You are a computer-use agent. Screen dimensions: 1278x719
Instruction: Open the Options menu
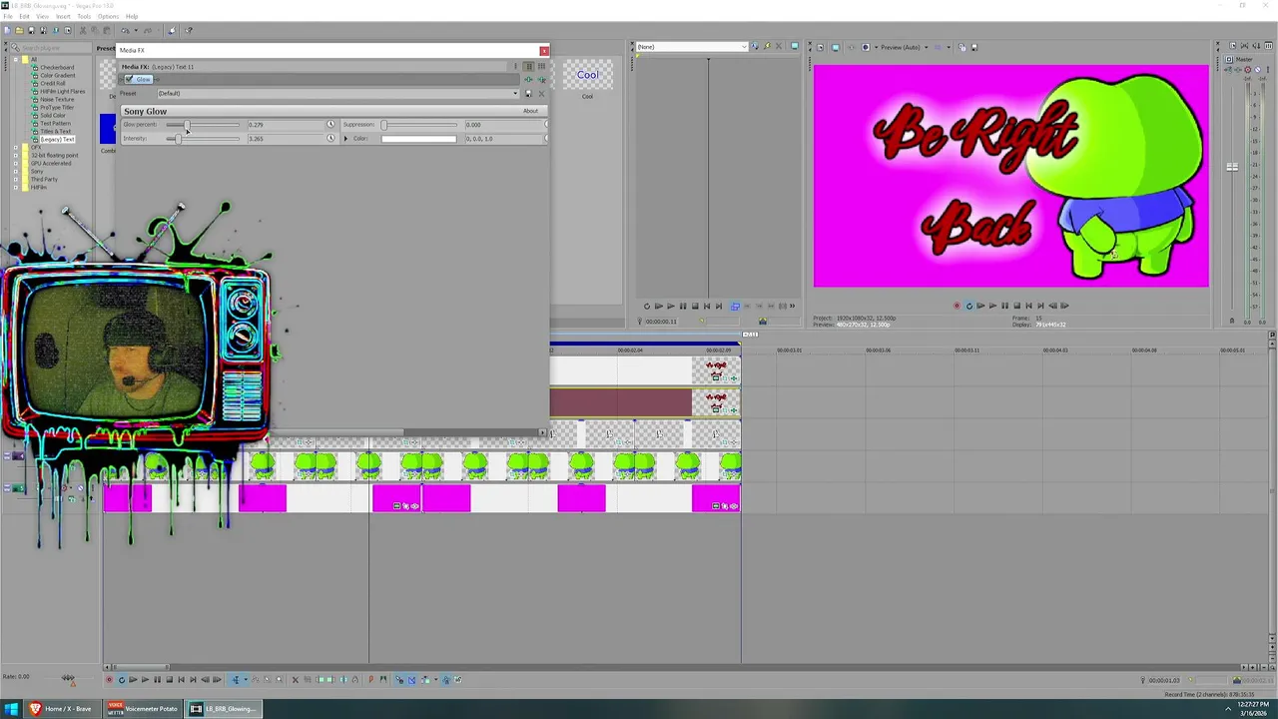(x=108, y=16)
